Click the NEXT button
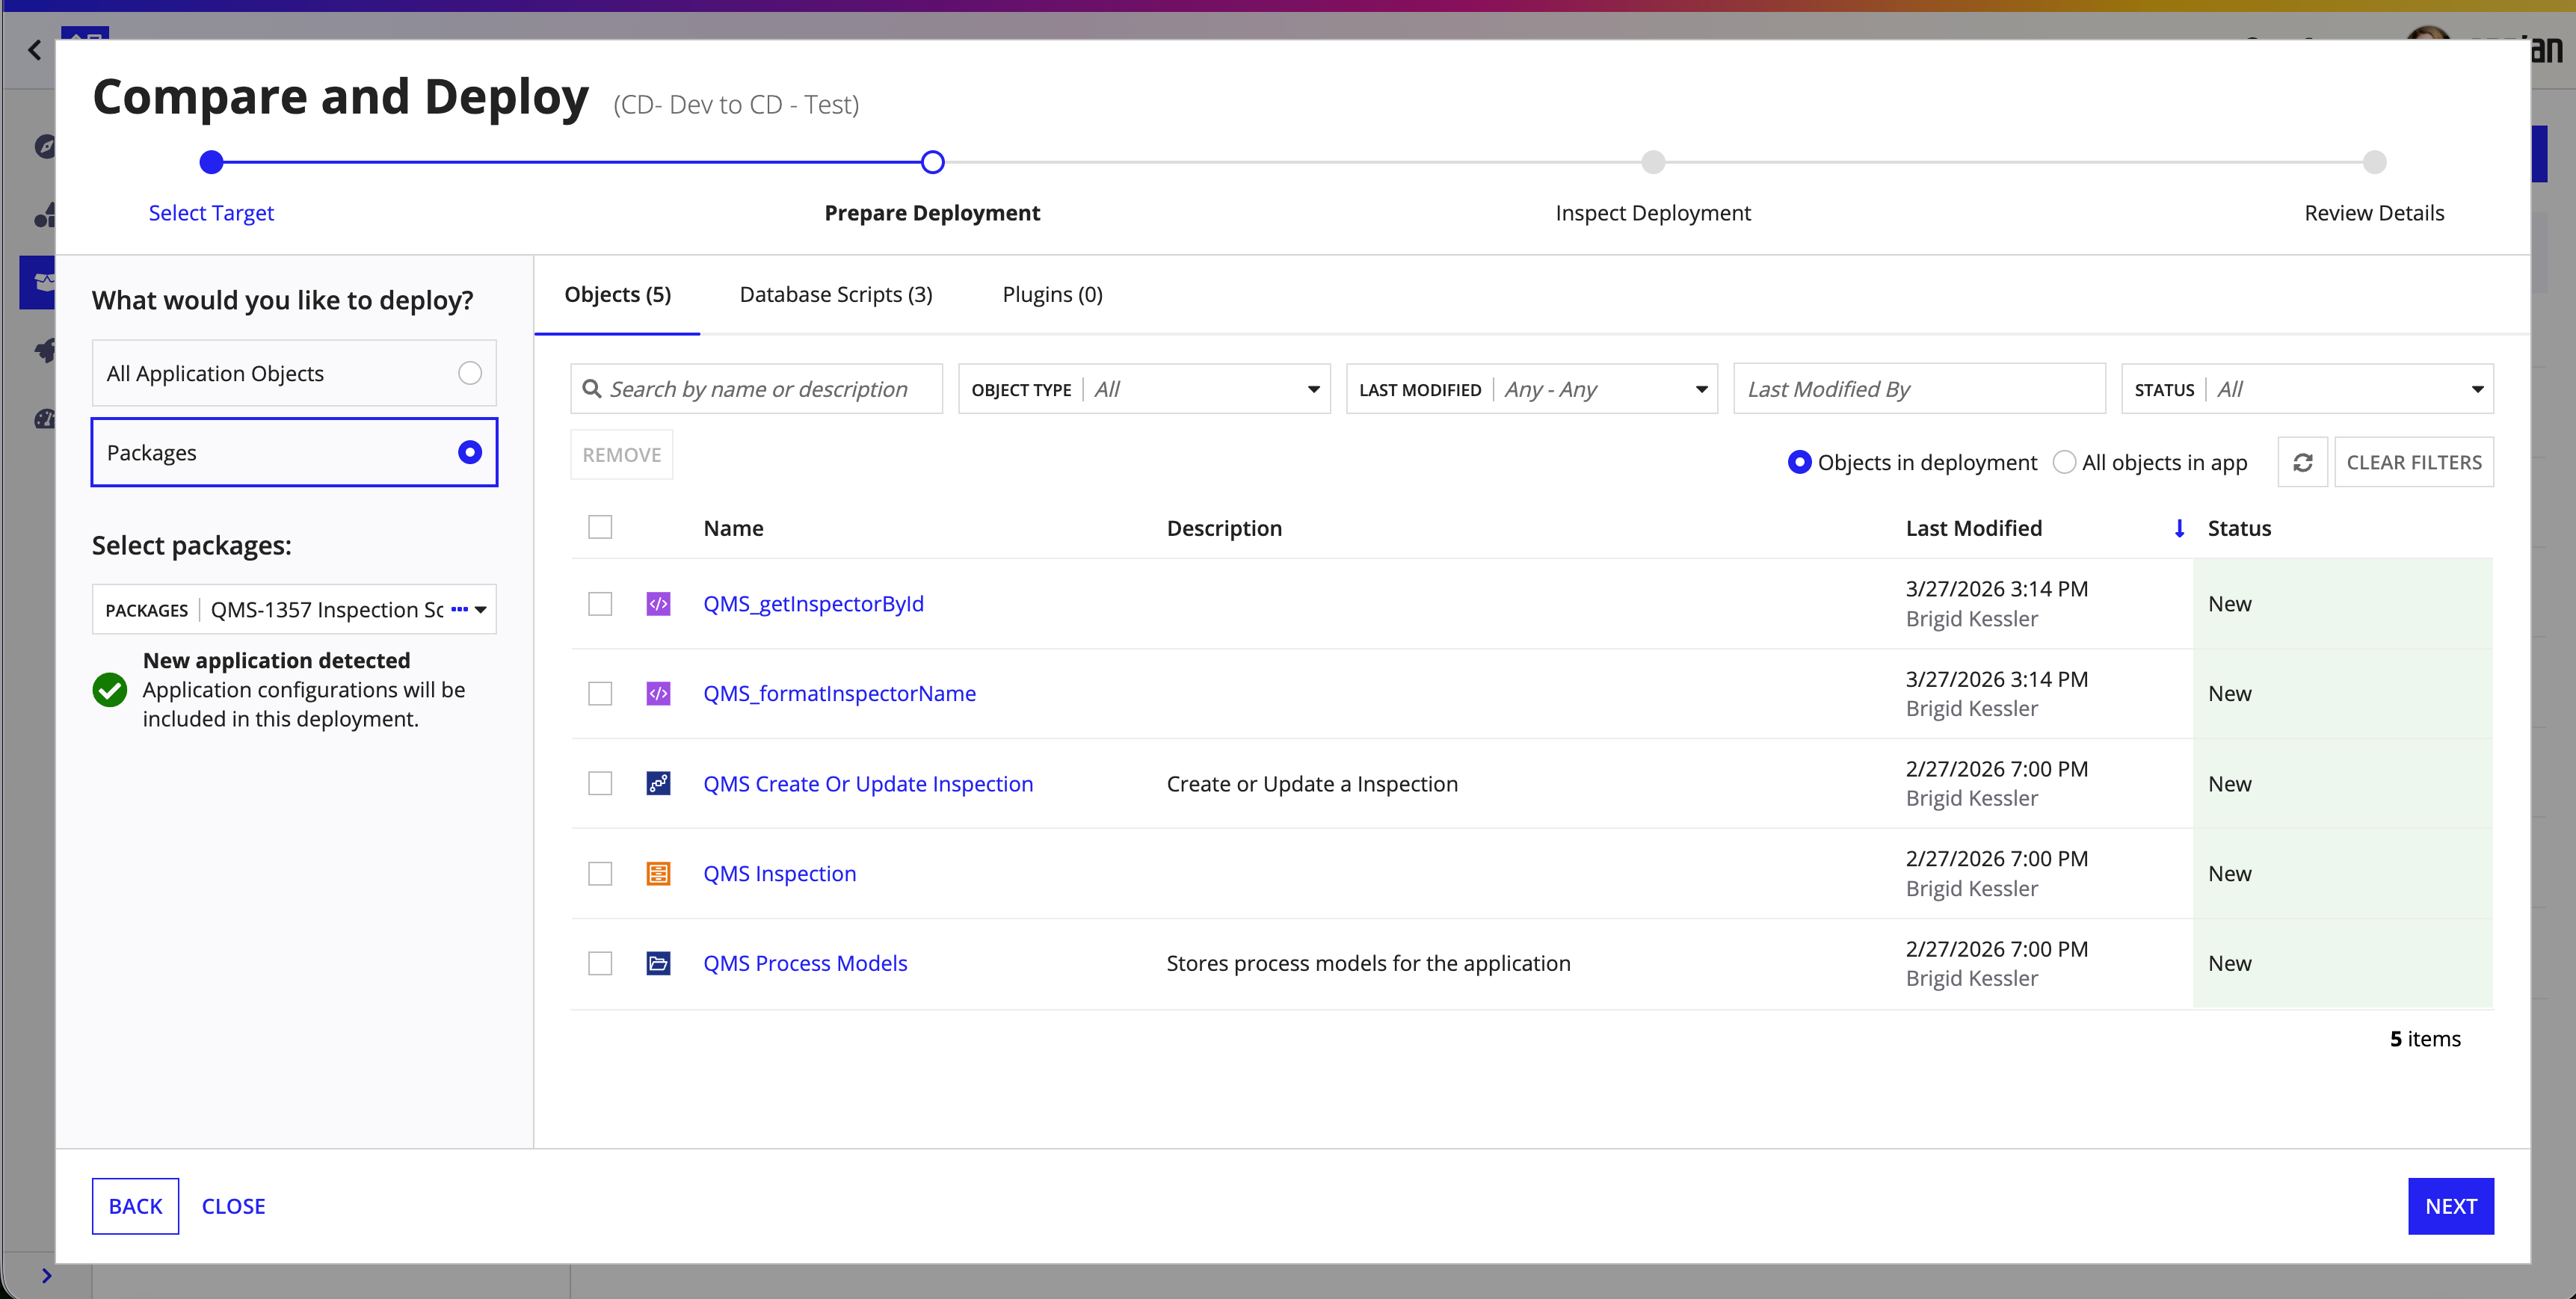Viewport: 2576px width, 1299px height. (x=2450, y=1206)
